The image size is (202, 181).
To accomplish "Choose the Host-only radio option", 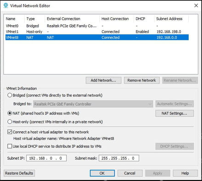I will click(10, 122).
